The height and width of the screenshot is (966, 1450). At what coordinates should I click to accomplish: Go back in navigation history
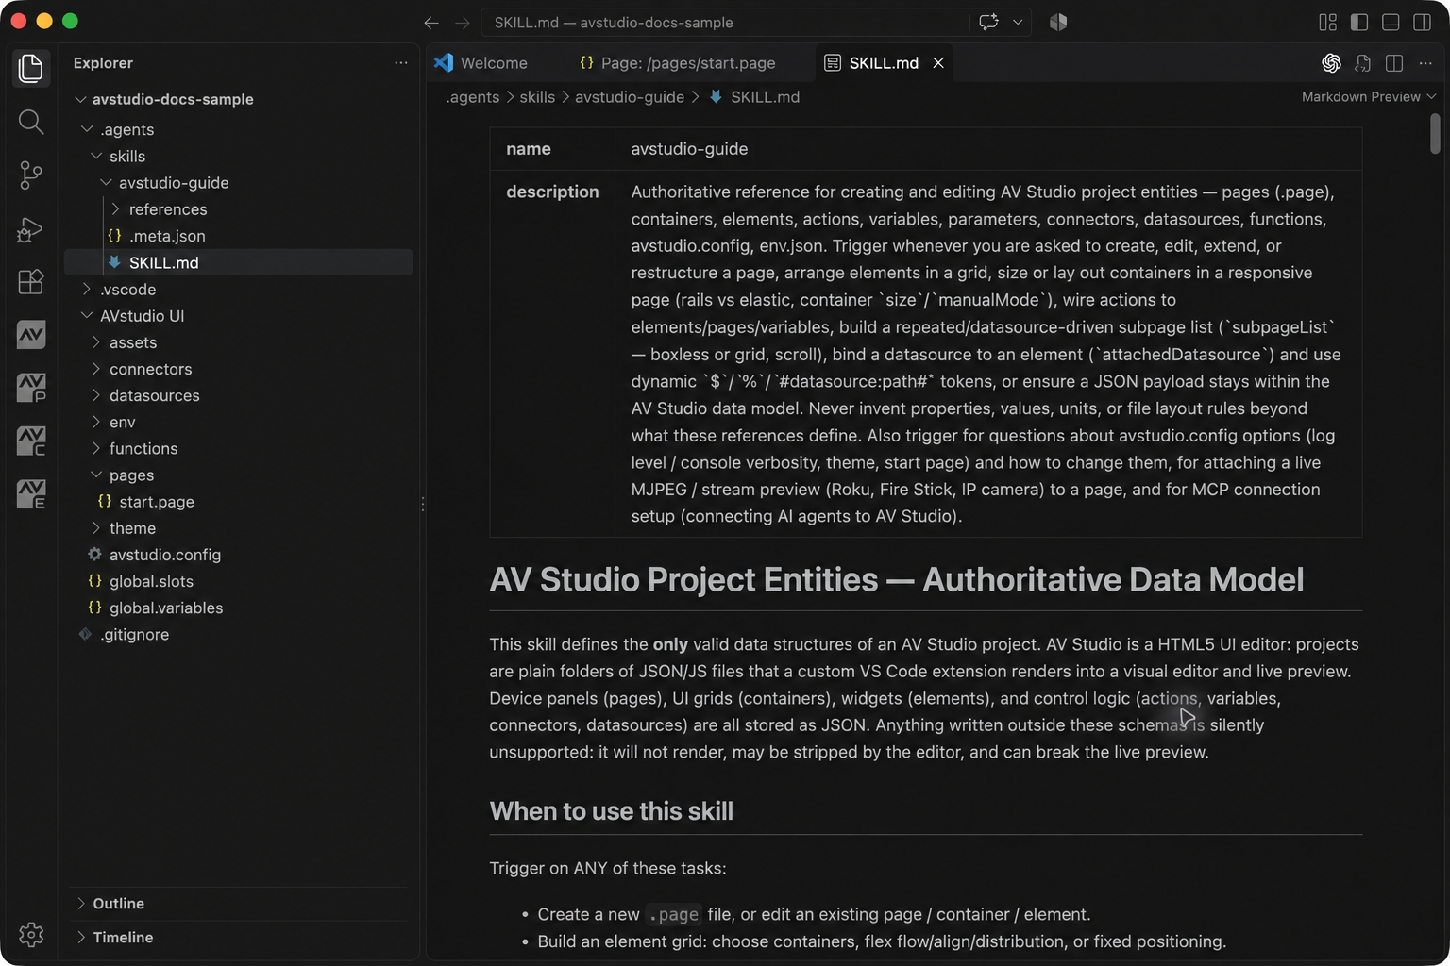[431, 23]
